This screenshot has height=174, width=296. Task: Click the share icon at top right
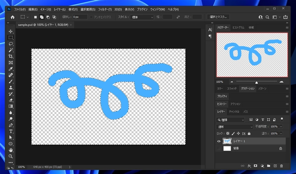coord(285,17)
